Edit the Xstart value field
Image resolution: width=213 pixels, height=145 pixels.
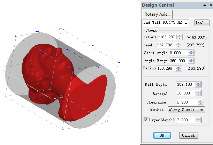tap(167, 37)
